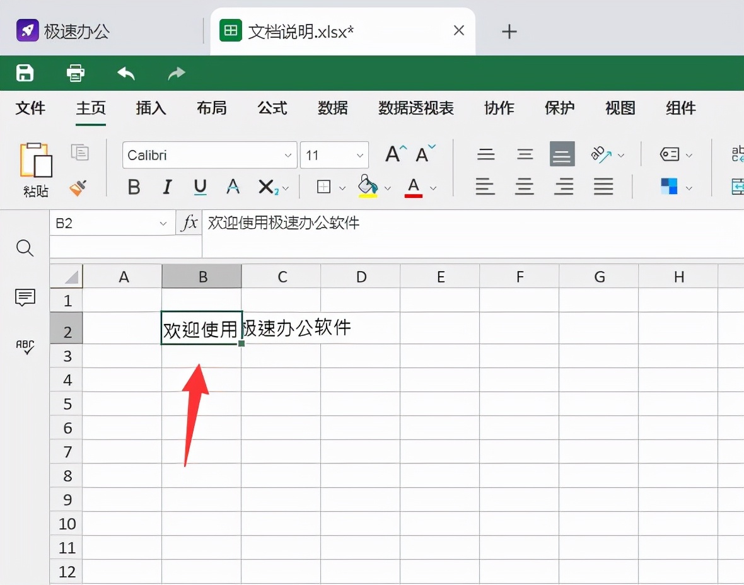The width and height of the screenshot is (744, 585).
Task: Open the 协作 tab
Action: click(x=499, y=108)
